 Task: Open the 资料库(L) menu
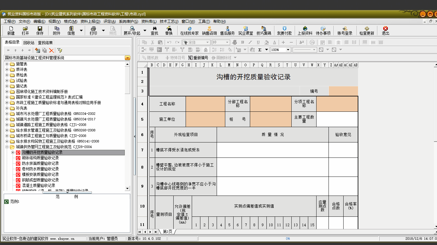click(x=149, y=21)
